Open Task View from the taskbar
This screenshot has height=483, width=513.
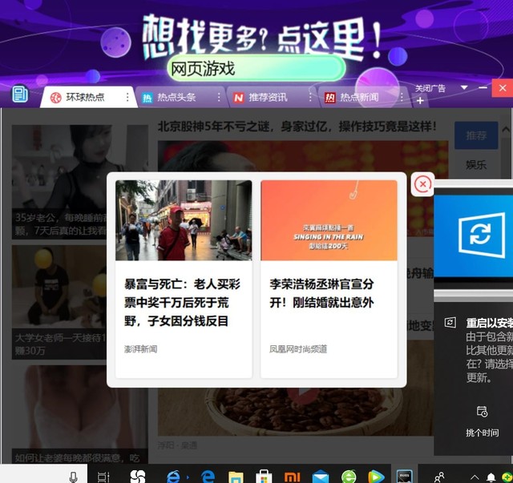coord(103,477)
